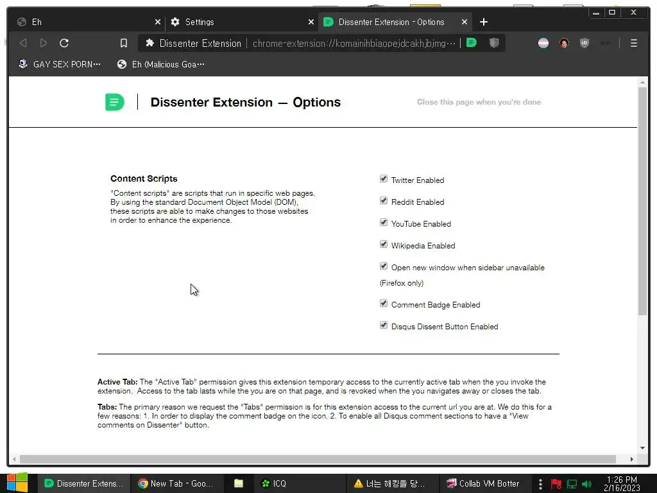Select the Dissenter Extension - Options tab

coord(395,22)
